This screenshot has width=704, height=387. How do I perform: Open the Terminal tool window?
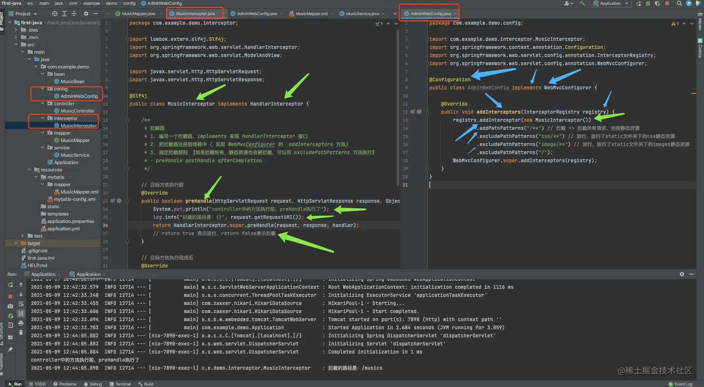(x=120, y=384)
